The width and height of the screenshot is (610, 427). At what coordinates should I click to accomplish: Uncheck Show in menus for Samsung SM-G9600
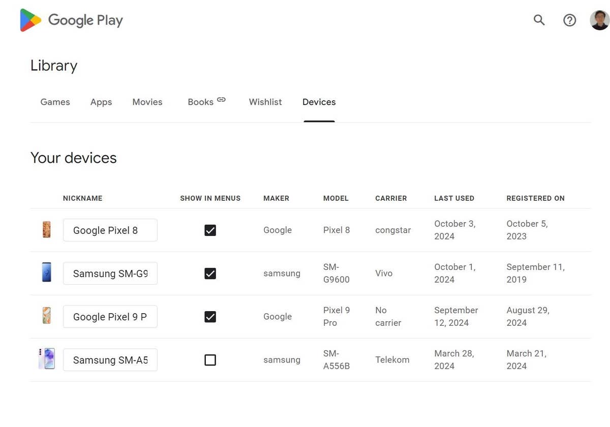(210, 273)
